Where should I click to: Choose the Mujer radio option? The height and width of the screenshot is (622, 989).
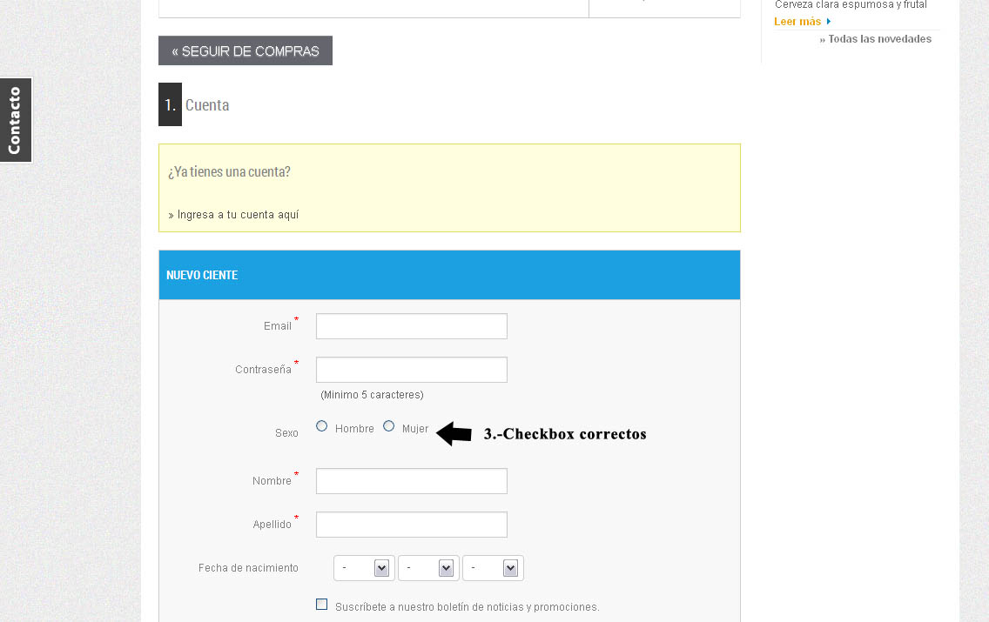point(389,426)
